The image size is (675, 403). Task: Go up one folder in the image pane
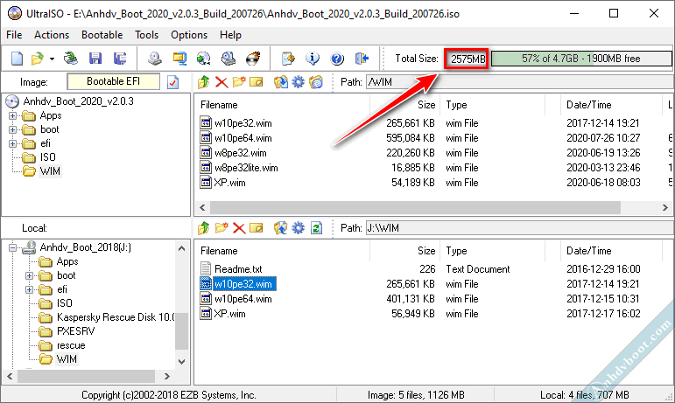204,81
